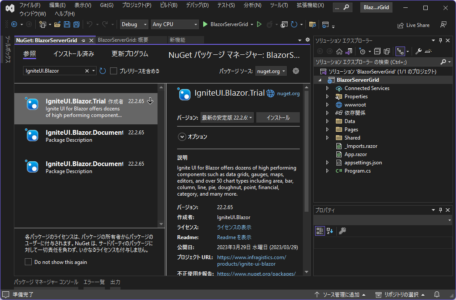Select App.razor in Solution Explorer
The height and width of the screenshot is (300, 456).
point(355,154)
